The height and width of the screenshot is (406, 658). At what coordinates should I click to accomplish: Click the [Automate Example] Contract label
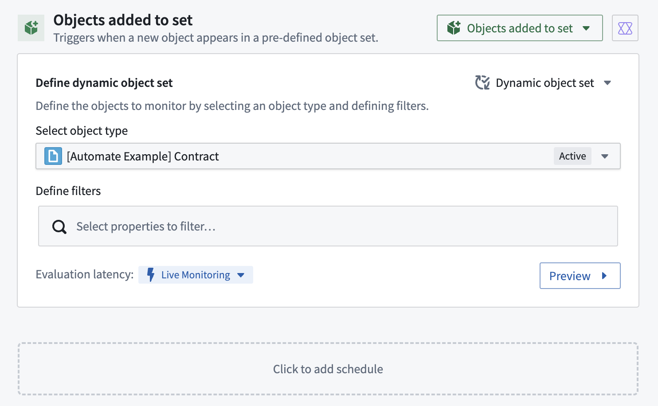(143, 156)
